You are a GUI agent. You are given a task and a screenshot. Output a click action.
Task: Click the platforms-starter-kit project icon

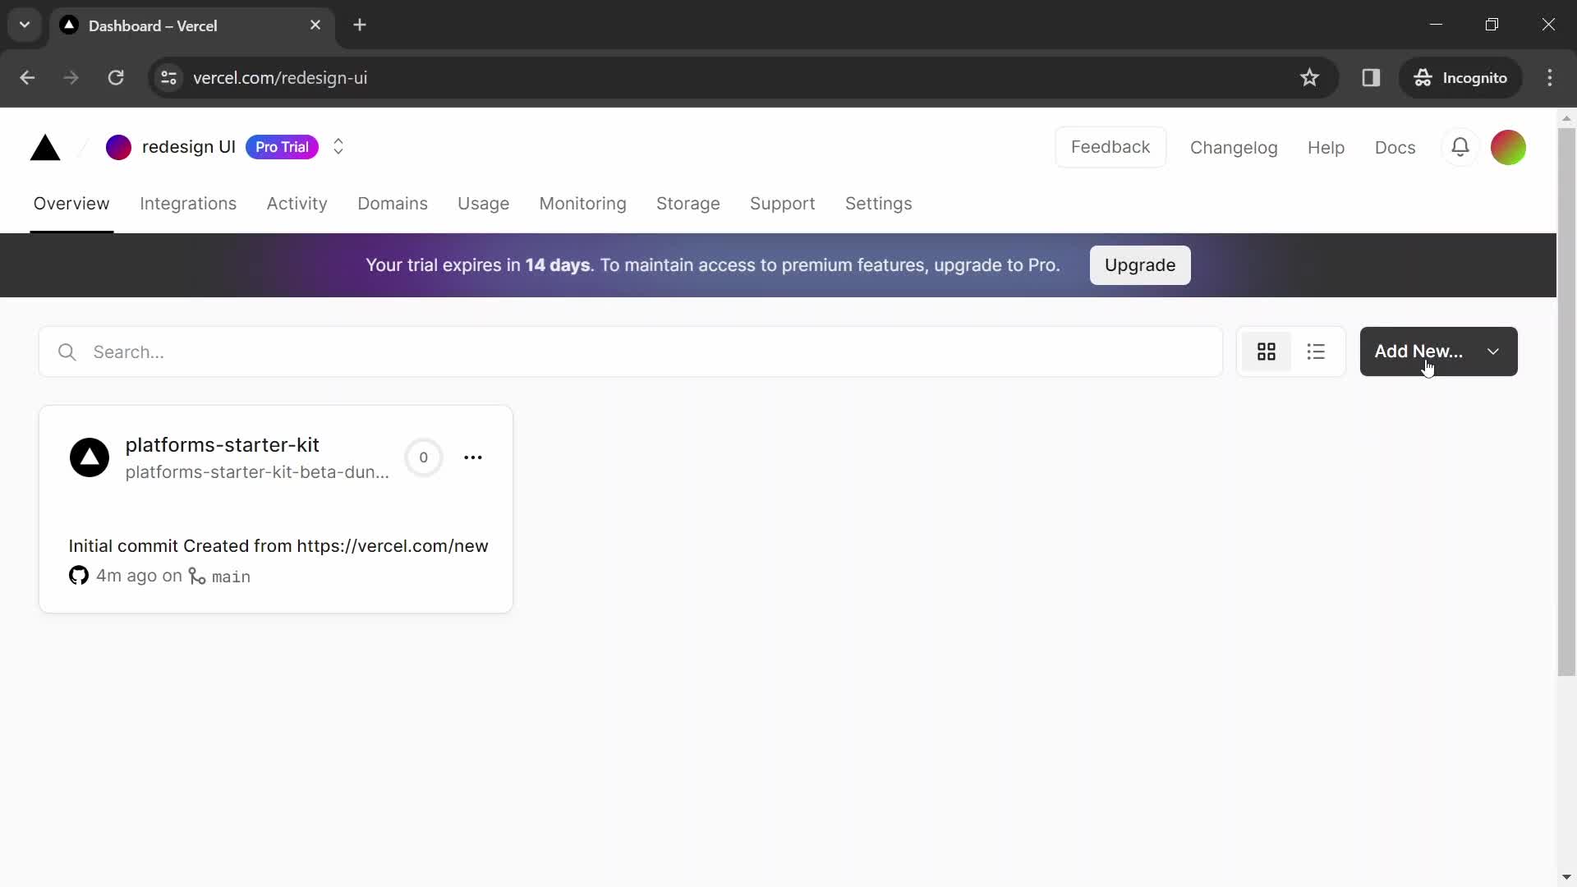[x=90, y=457]
